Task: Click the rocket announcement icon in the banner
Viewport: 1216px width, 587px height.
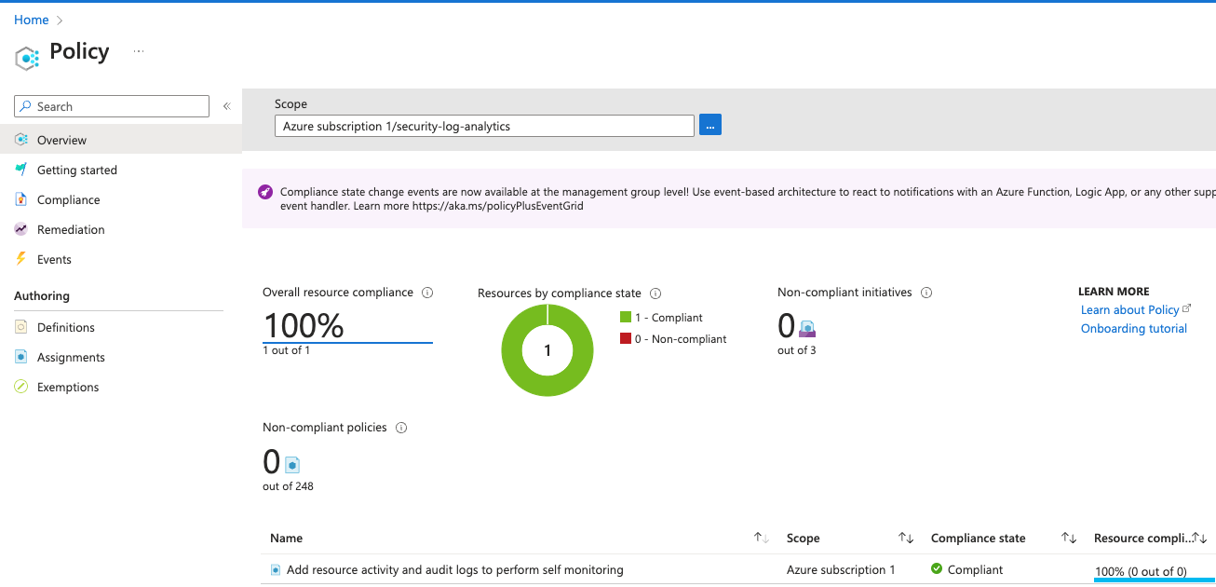Action: (265, 192)
